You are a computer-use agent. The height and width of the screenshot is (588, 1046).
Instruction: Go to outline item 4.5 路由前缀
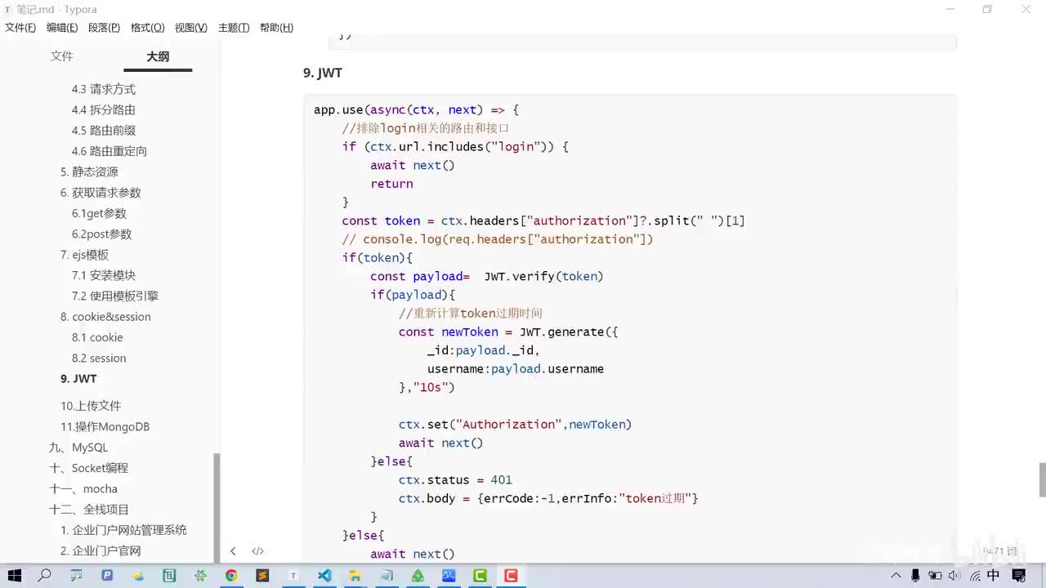[x=104, y=131]
